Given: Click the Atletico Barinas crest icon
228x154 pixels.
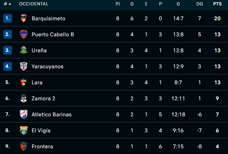Looking at the screenshot, I should pyautogui.click(x=23, y=114).
